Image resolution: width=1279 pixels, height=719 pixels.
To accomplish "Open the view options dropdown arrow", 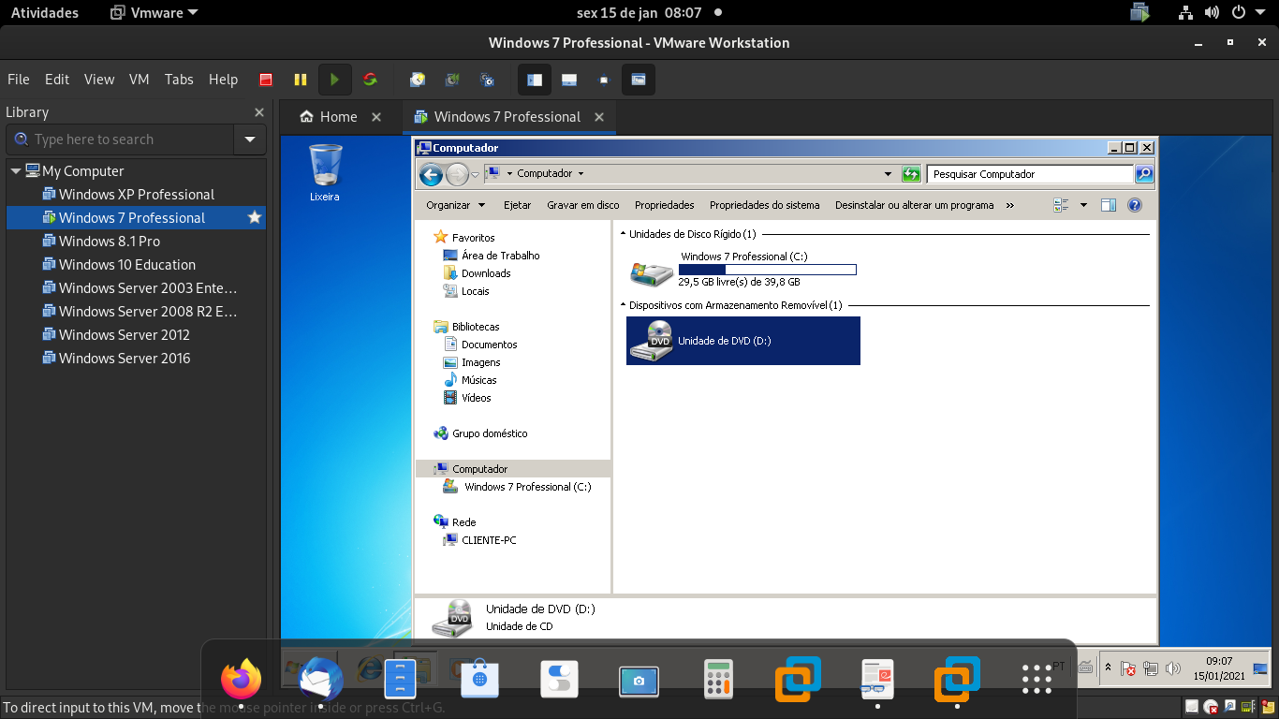I will (1083, 205).
